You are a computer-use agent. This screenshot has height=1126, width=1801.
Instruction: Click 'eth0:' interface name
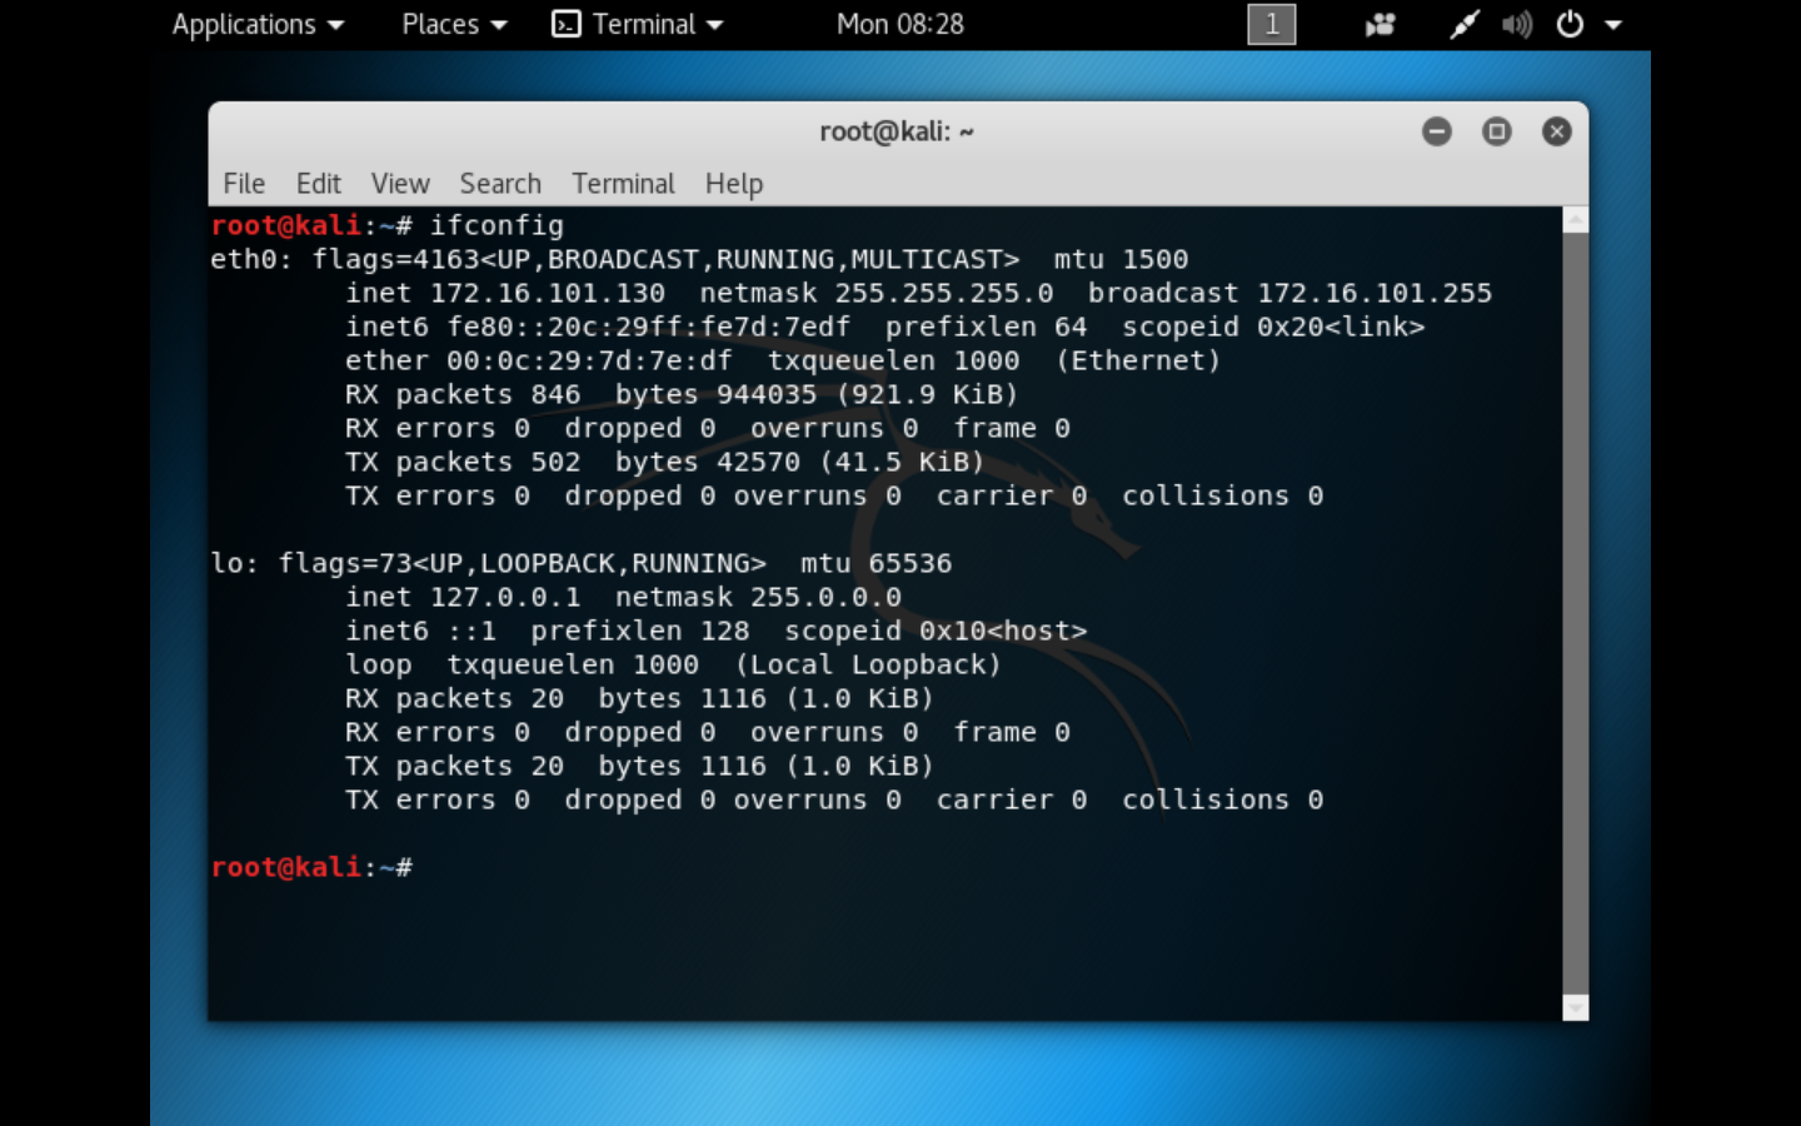point(251,259)
